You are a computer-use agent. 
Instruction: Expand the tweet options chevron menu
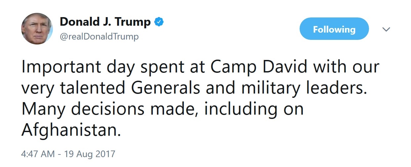[x=386, y=29]
